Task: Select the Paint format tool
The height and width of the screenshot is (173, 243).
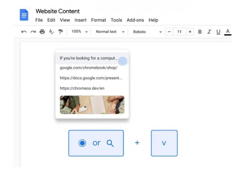Action: (60, 32)
